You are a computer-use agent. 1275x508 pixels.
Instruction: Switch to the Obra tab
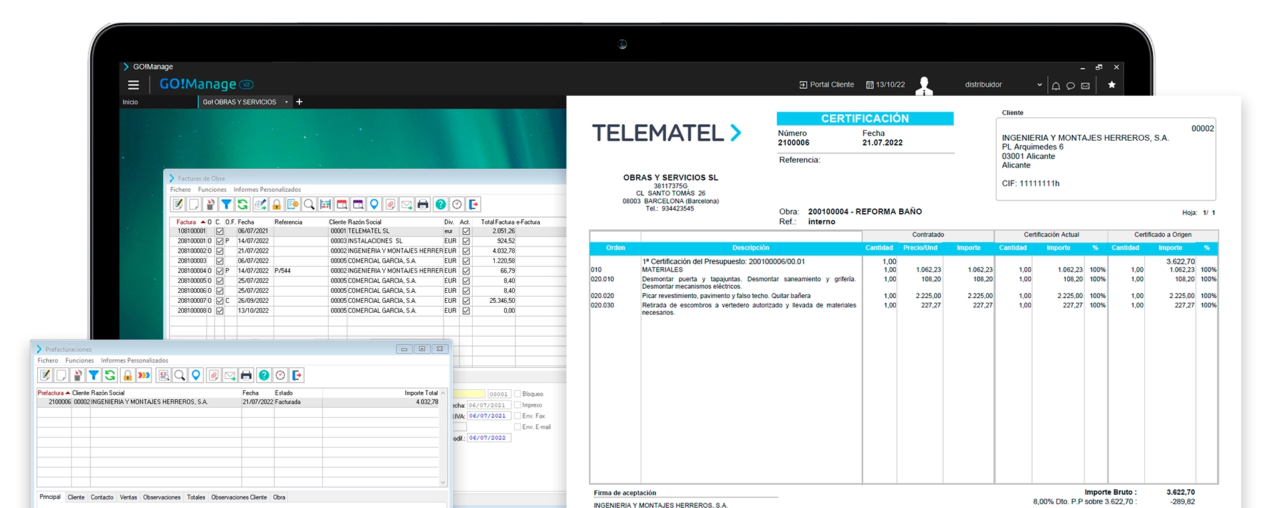click(x=279, y=497)
